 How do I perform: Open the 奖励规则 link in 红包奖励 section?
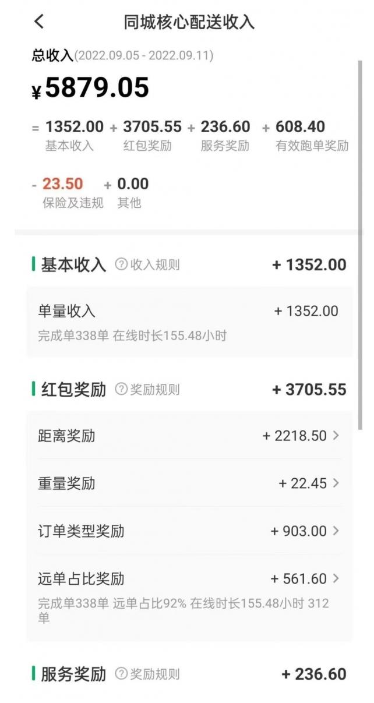point(153,389)
